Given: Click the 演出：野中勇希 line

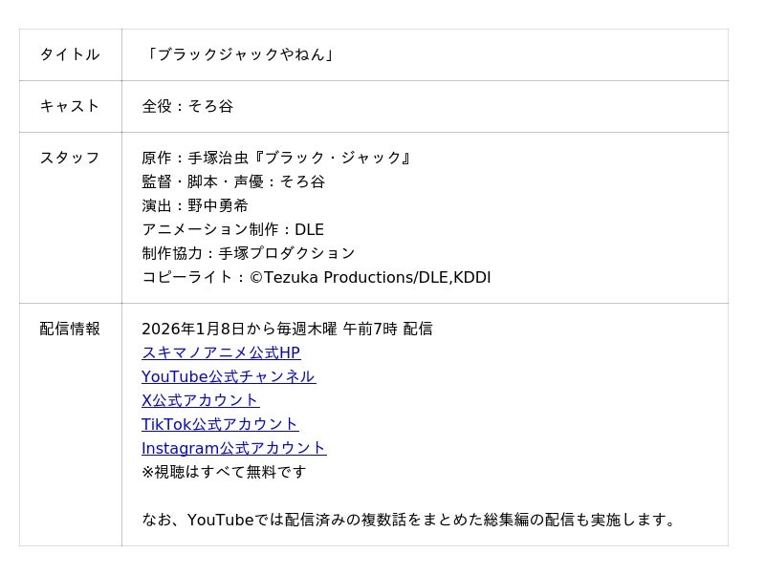Looking at the screenshot, I should 195,205.
